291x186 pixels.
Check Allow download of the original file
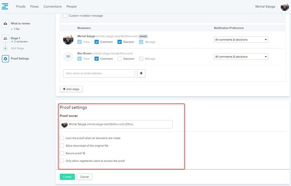pos(62,146)
